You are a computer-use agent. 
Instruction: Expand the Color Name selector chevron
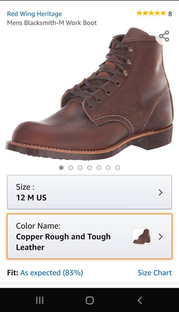pyautogui.click(x=160, y=237)
